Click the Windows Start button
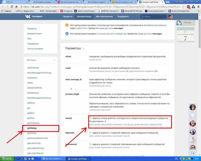The image size is (201, 161). click(7, 159)
